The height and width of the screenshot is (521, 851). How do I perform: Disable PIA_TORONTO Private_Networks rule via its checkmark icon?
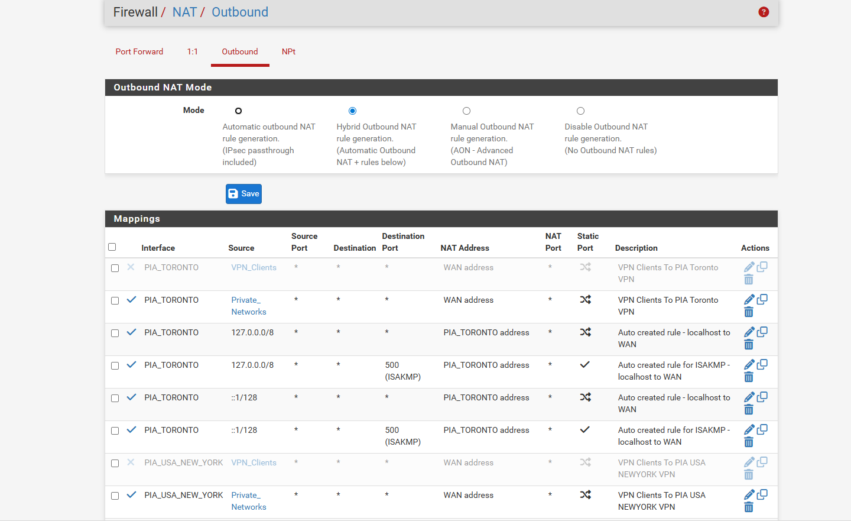131,300
